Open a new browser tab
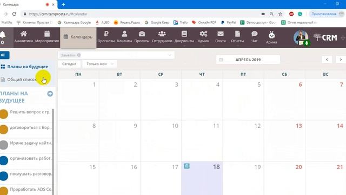Screen dimensions: 346x195 point(63,4)
